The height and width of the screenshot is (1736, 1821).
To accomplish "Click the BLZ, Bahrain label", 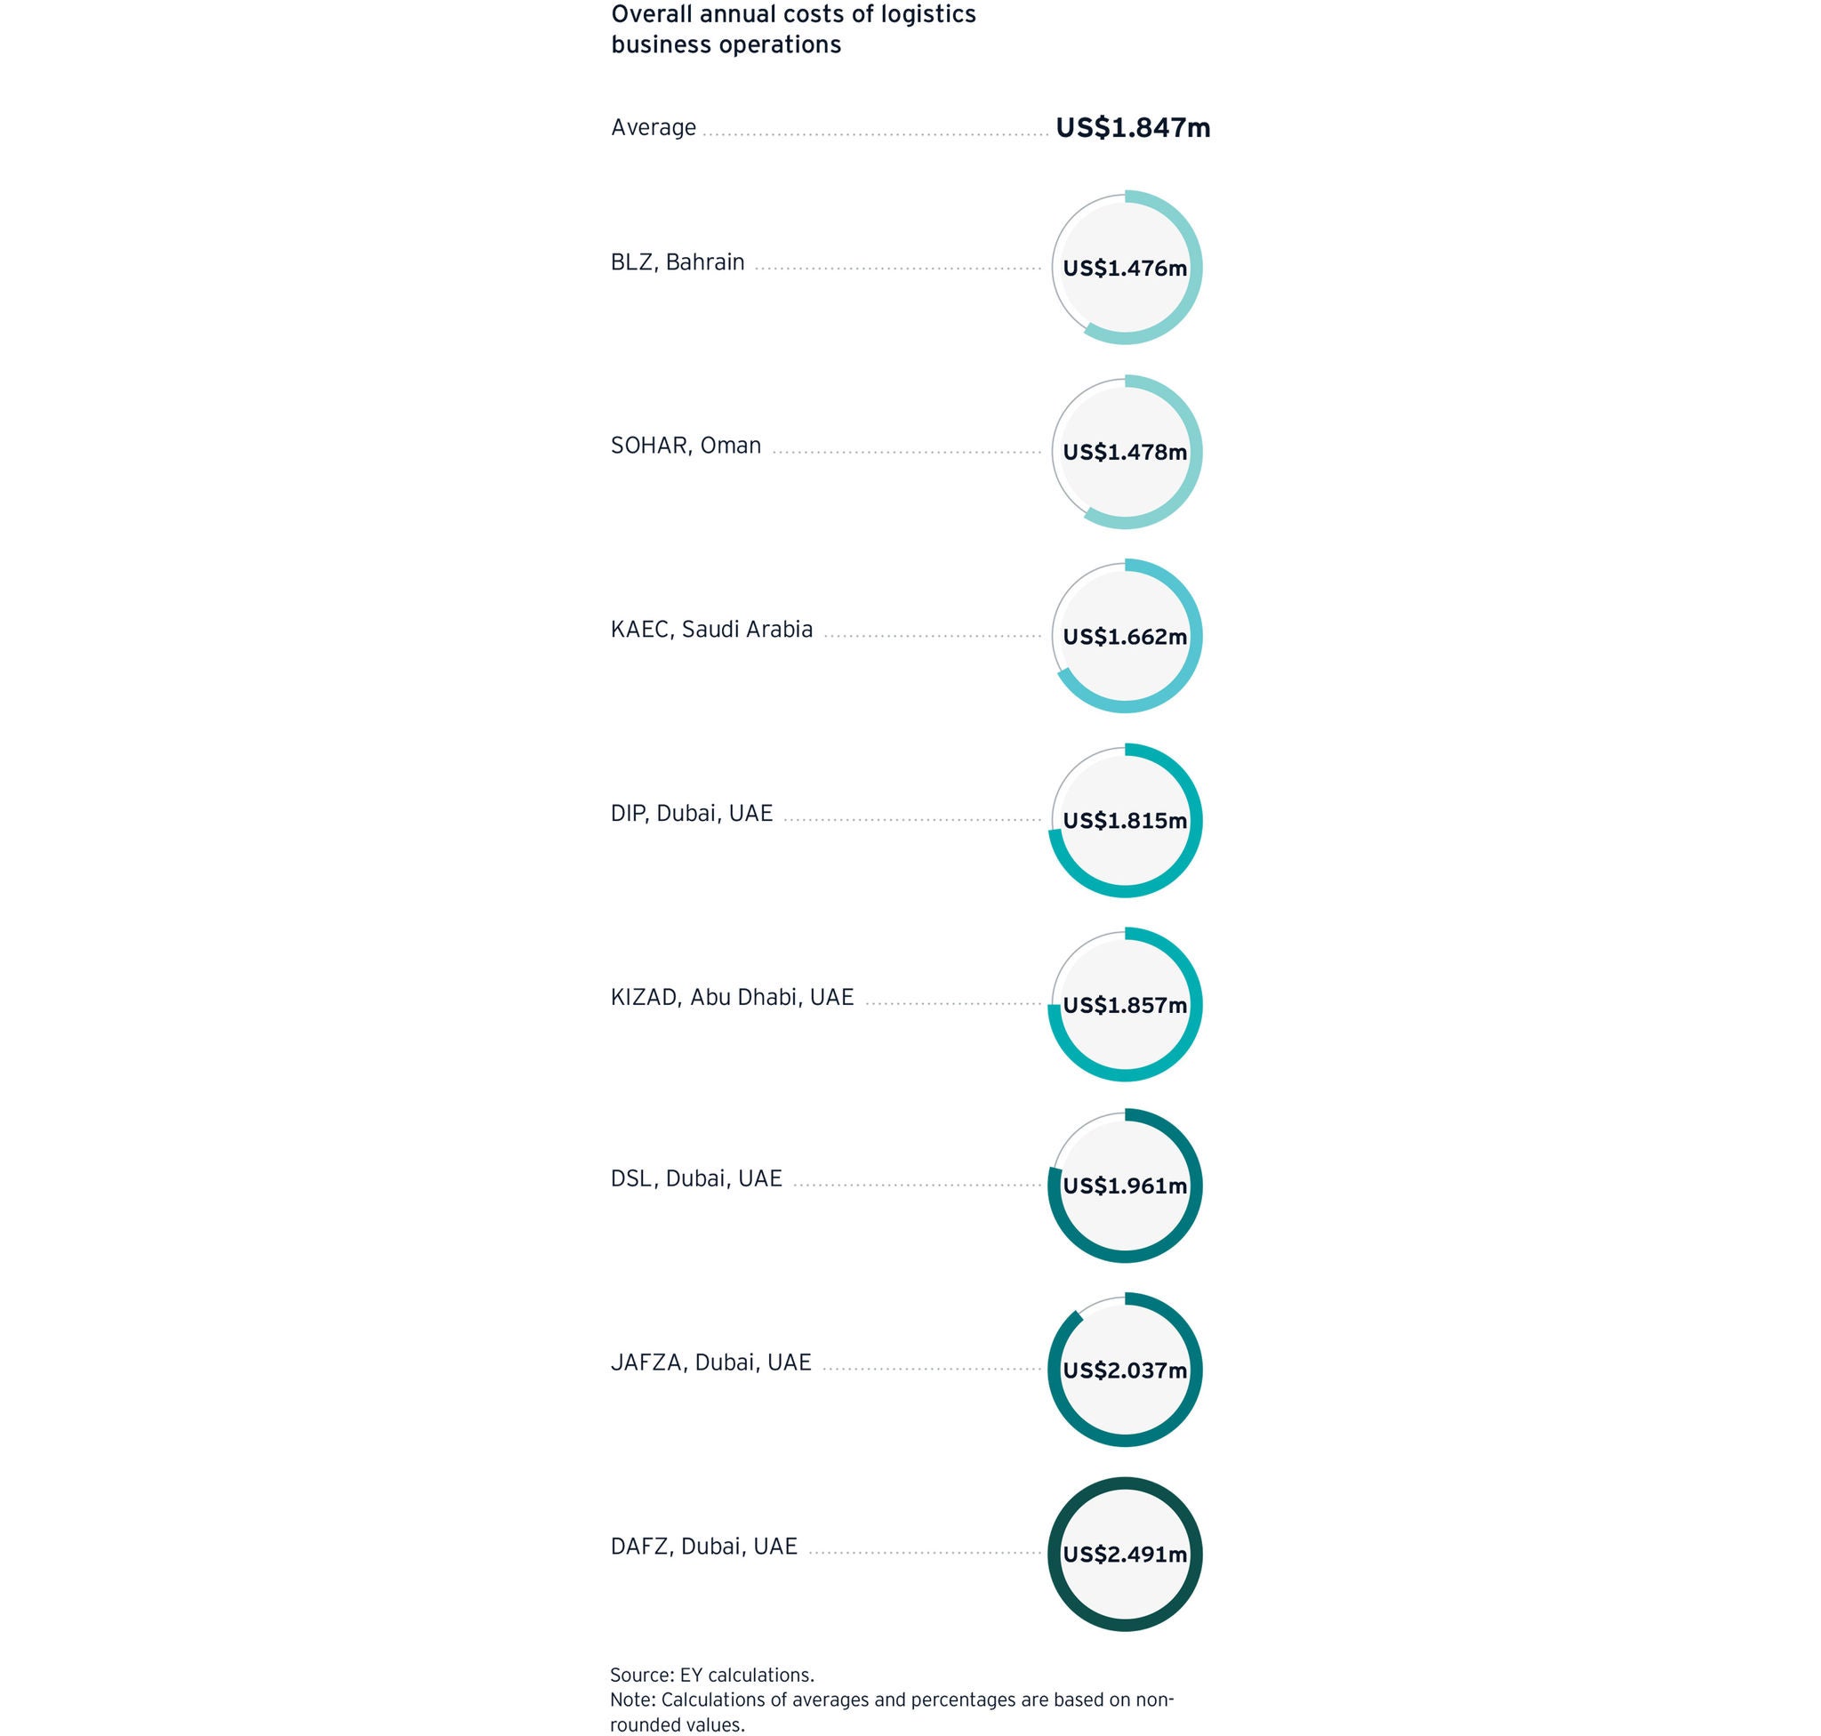I will [x=678, y=263].
